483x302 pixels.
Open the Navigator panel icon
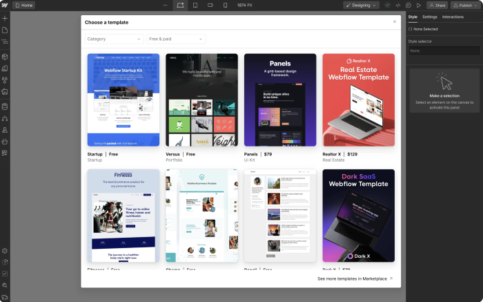[5, 41]
